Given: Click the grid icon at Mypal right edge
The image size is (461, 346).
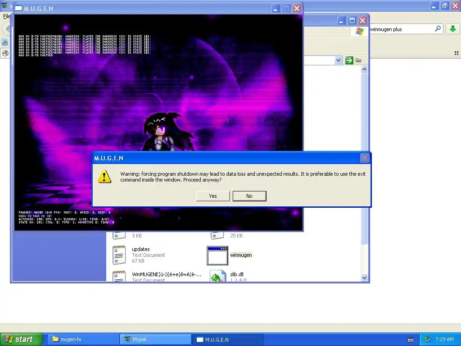Looking at the screenshot, I should [x=456, y=53].
